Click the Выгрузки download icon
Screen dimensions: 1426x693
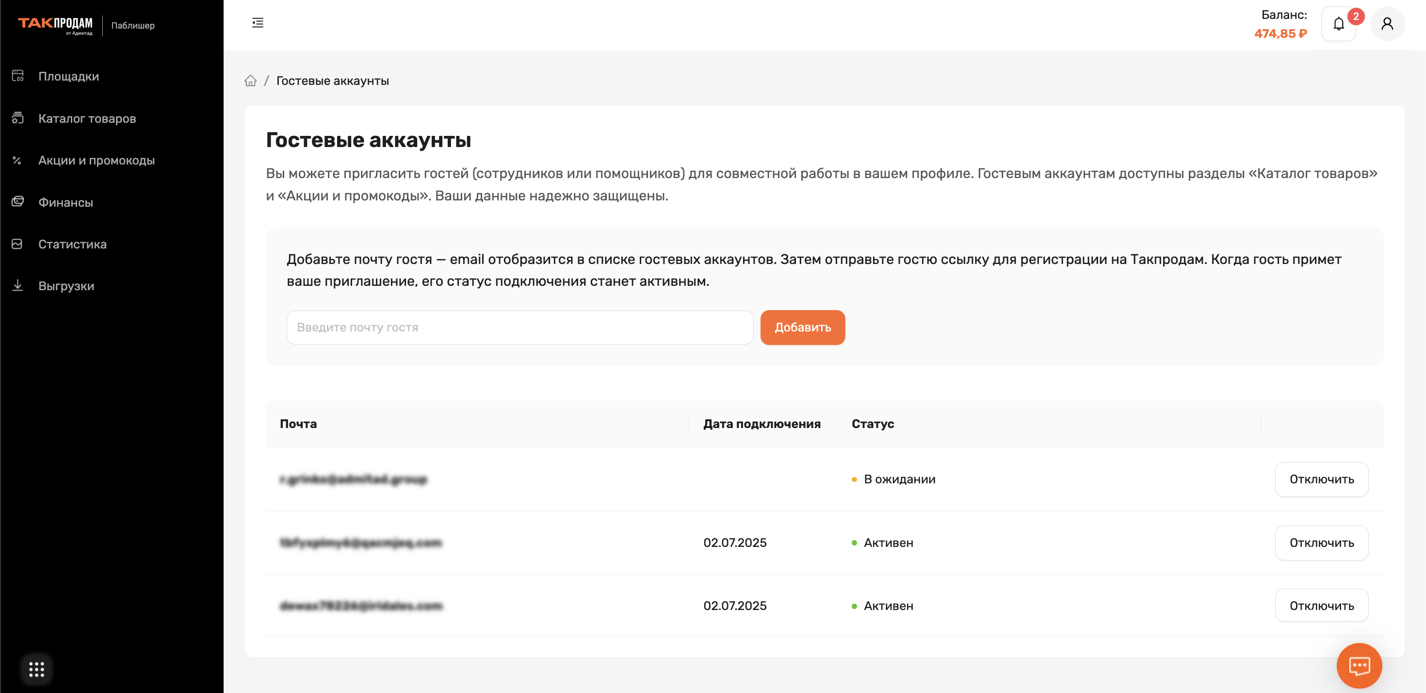18,285
